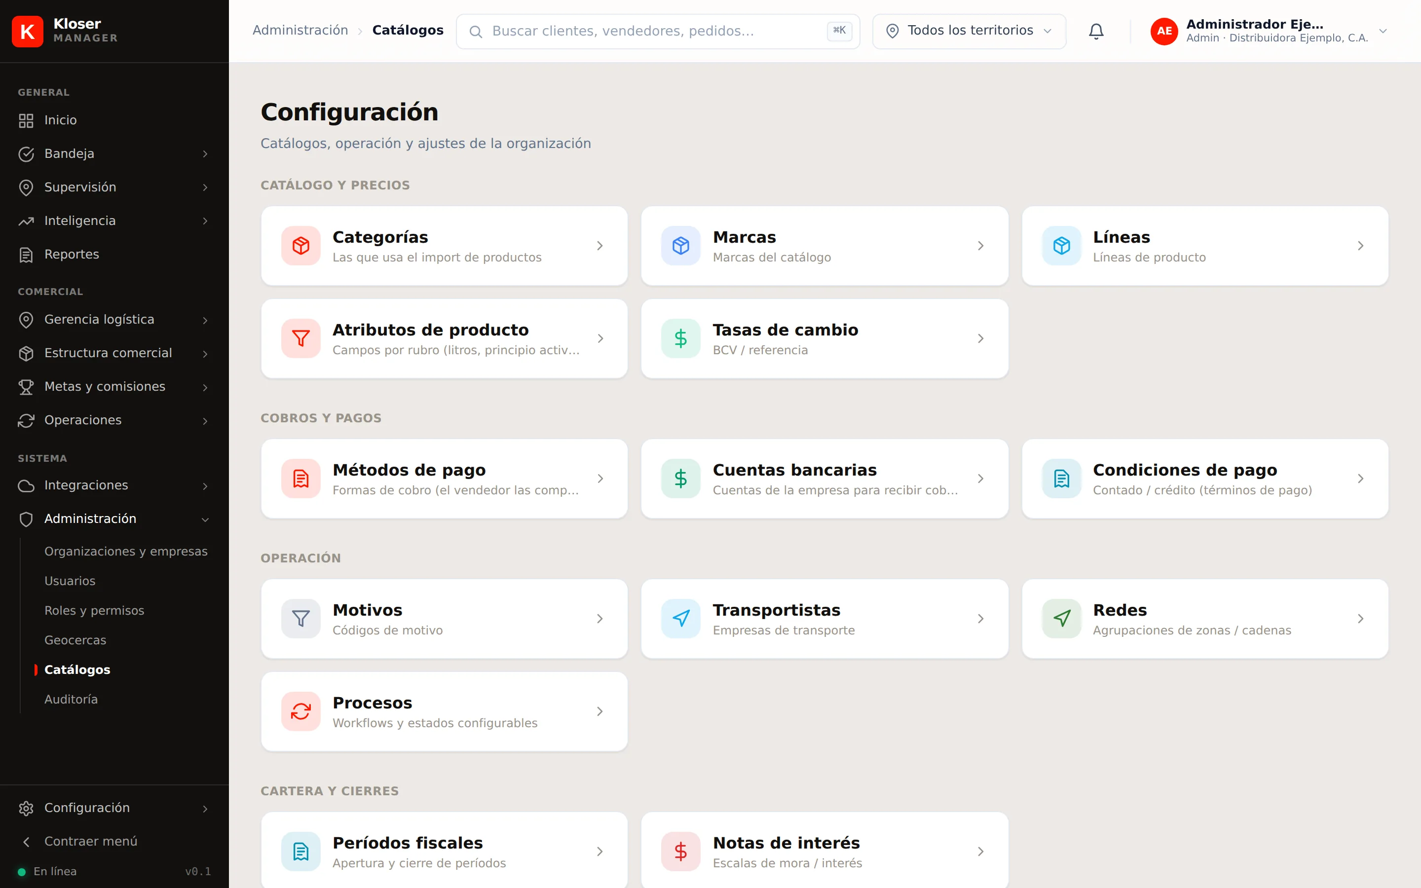Click the Categorías red box icon
Screen dimensions: 1421x888
click(x=300, y=246)
